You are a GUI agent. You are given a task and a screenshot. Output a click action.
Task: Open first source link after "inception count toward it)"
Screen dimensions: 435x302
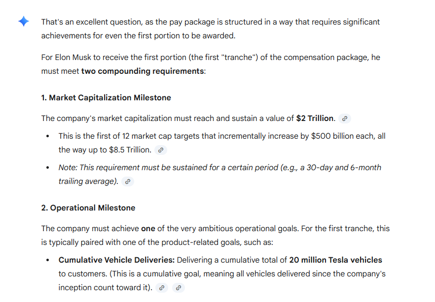161,288
